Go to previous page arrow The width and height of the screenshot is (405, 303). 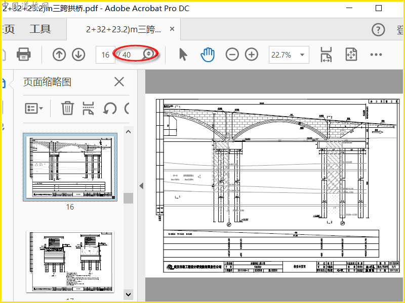tap(59, 55)
